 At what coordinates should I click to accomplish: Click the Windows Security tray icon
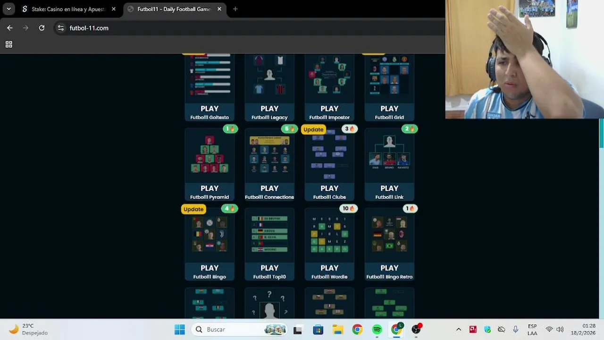point(487,330)
